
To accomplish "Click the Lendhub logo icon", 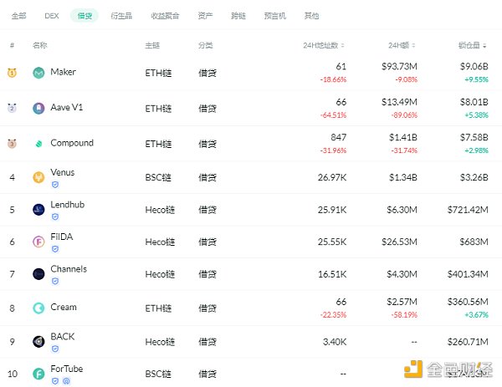I will (38, 210).
